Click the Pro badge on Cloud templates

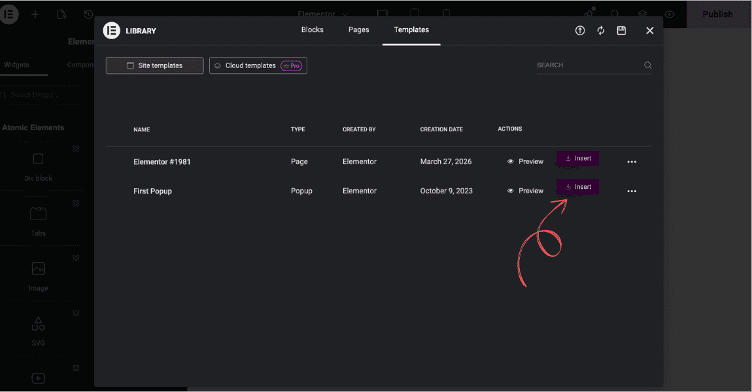pos(292,65)
